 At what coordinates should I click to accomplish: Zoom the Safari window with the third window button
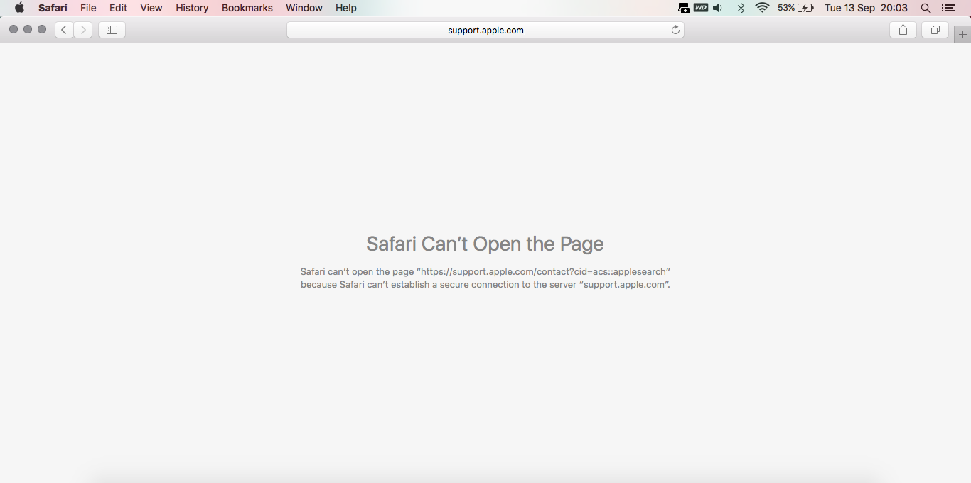(42, 29)
